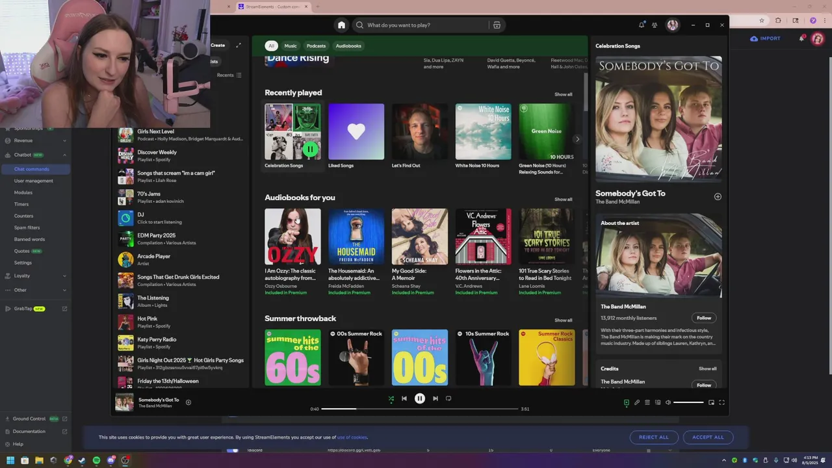This screenshot has width=832, height=468.
Task: Adjust the Spotify volume slider
Action: point(688,402)
